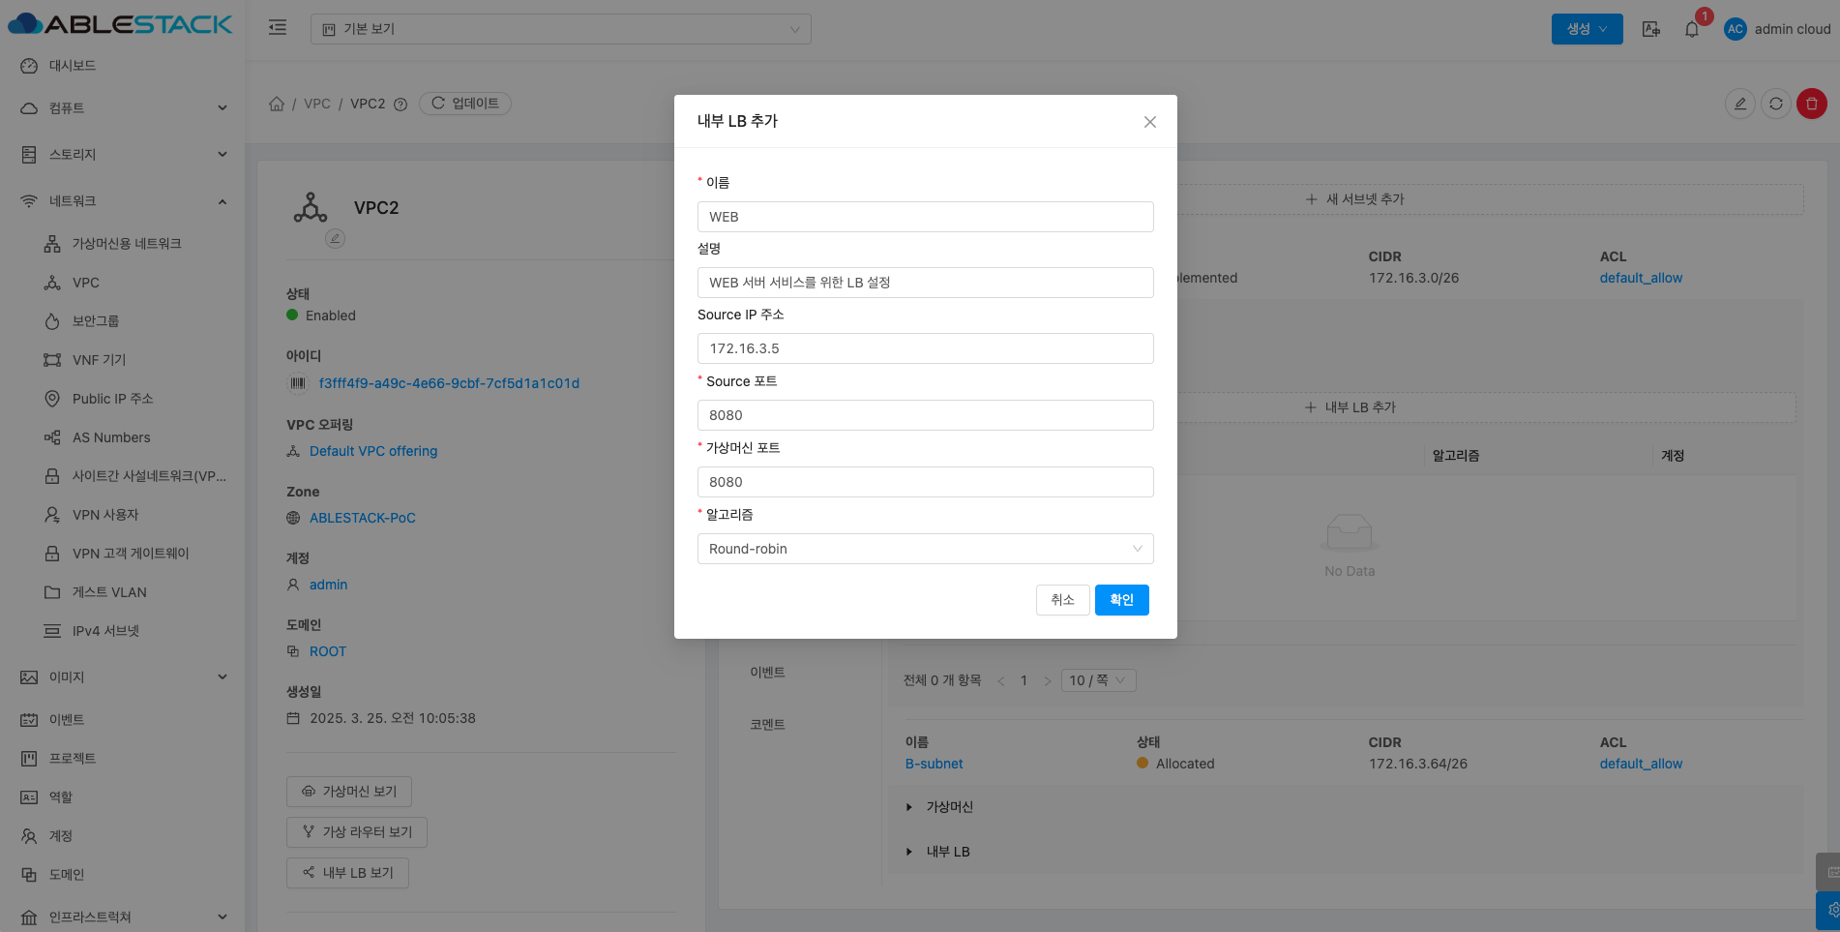Expand the 컴퓨트 sidebar menu
The image size is (1840, 932).
click(x=124, y=108)
